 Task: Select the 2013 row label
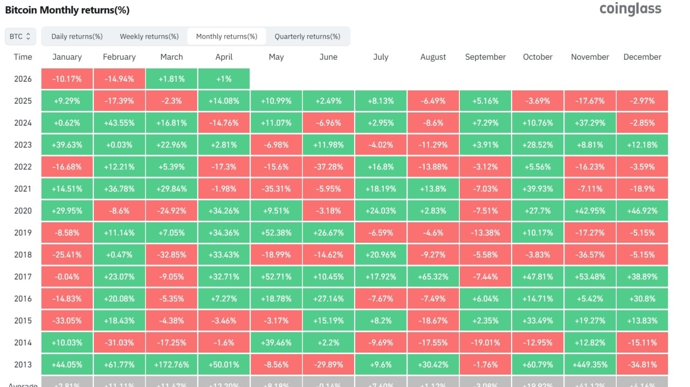[x=23, y=365]
